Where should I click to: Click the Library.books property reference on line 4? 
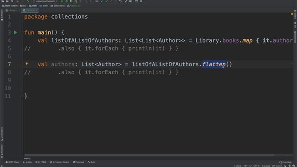tap(231, 40)
